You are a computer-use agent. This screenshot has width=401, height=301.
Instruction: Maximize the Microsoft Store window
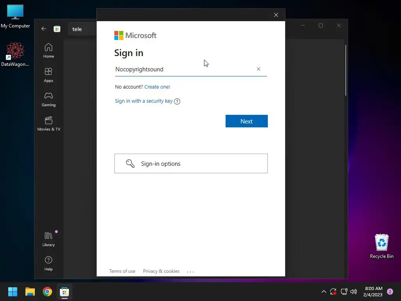click(x=321, y=25)
